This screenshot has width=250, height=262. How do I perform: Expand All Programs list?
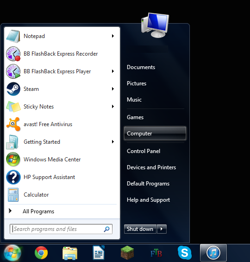tap(38, 211)
